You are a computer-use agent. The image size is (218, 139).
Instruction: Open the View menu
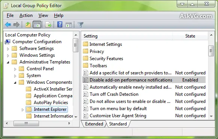[43, 15]
